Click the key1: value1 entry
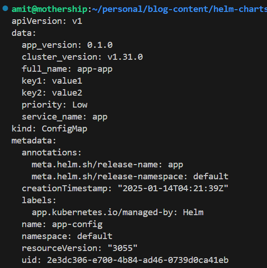This screenshot has height=268, width=267. tap(52, 81)
